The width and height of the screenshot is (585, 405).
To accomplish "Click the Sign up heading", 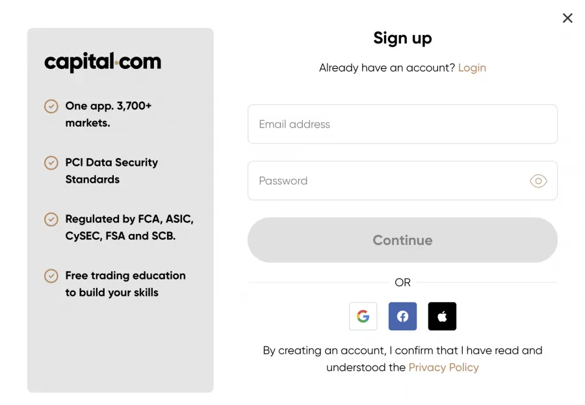I will pos(402,38).
